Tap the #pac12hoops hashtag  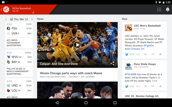pos(132,49)
